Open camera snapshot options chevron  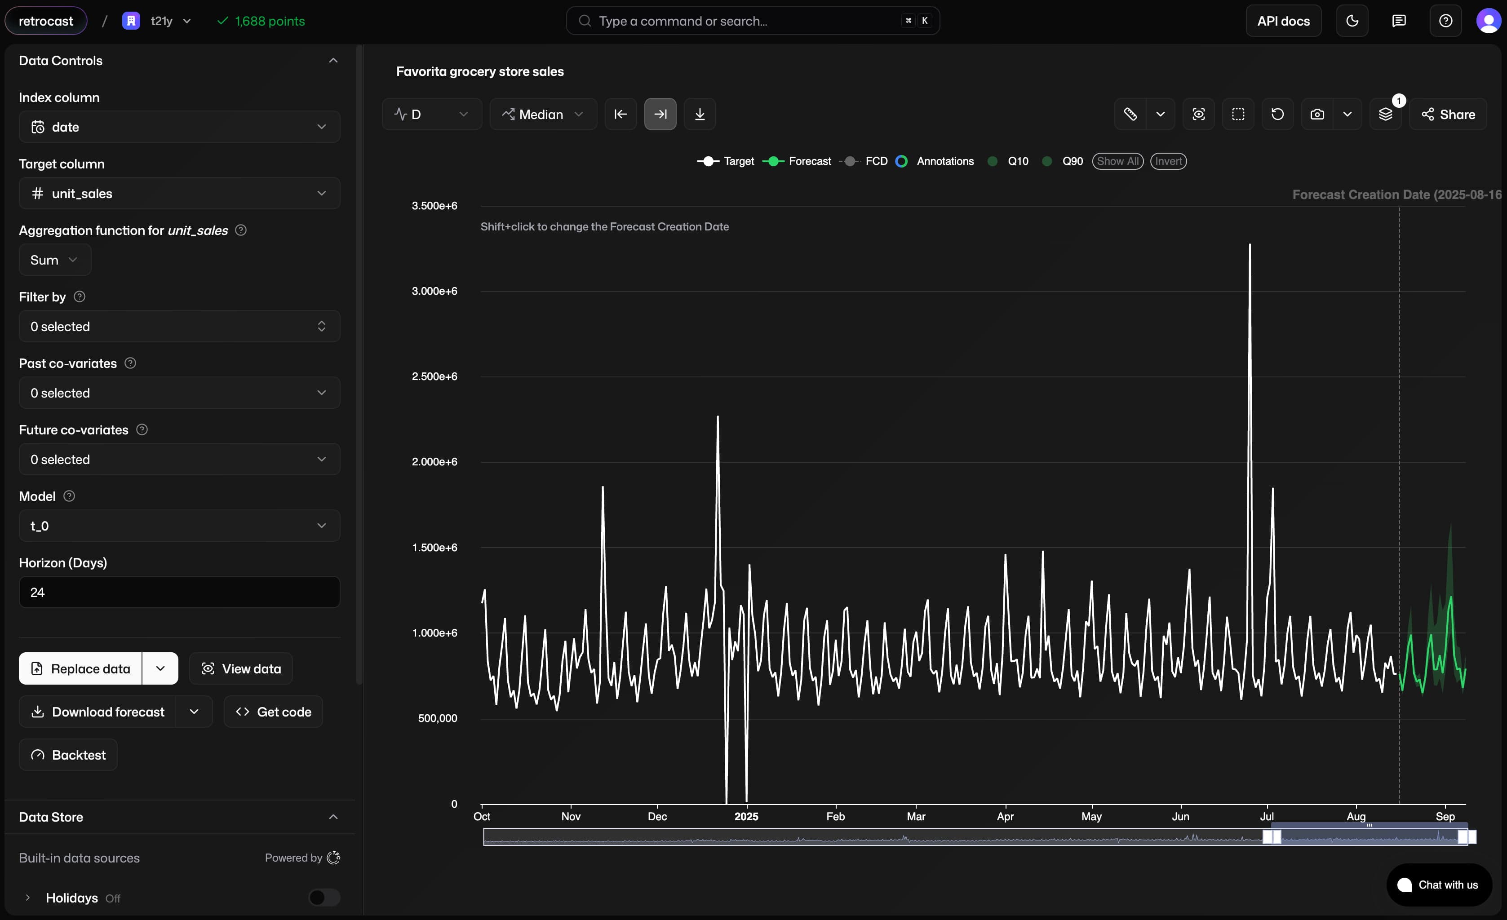pos(1347,114)
